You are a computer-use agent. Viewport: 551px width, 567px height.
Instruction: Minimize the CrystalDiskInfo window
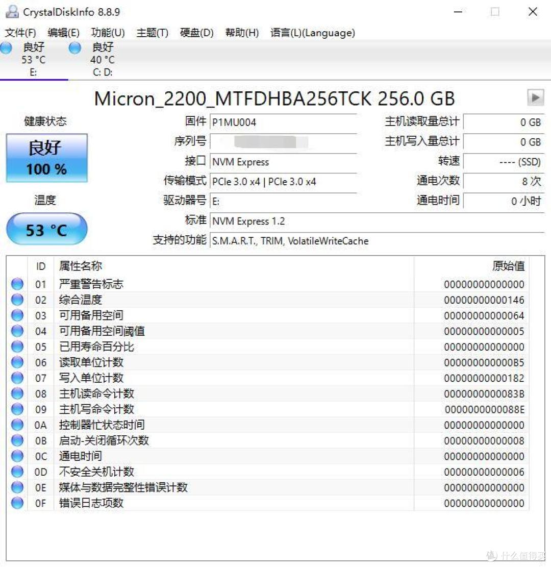tap(458, 12)
